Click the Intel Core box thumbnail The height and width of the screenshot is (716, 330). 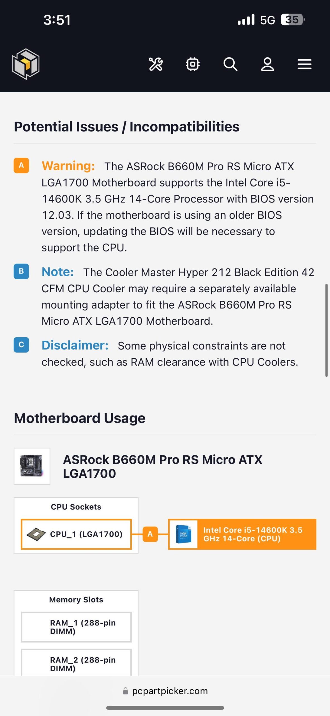(183, 534)
